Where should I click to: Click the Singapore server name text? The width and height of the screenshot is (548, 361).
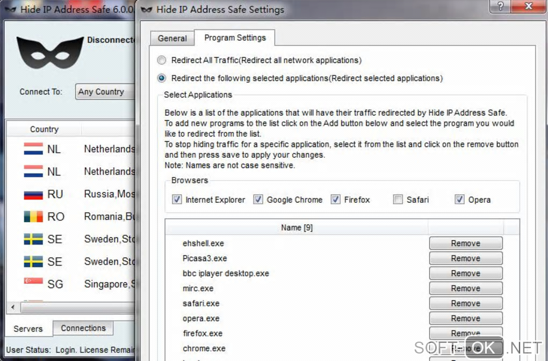(x=110, y=284)
